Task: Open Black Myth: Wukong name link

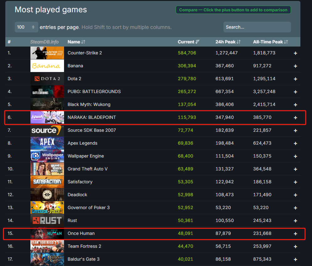Action: (89, 104)
